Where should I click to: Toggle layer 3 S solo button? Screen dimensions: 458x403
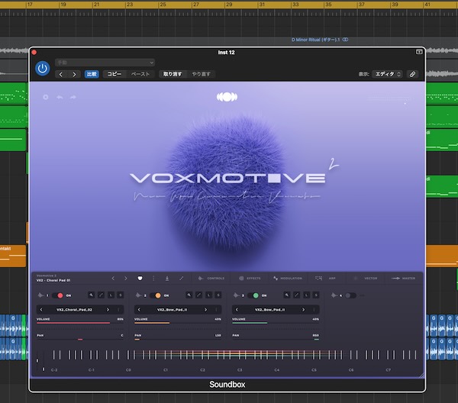tap(316, 295)
